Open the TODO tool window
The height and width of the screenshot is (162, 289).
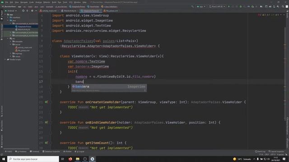pyautogui.click(x=9, y=152)
